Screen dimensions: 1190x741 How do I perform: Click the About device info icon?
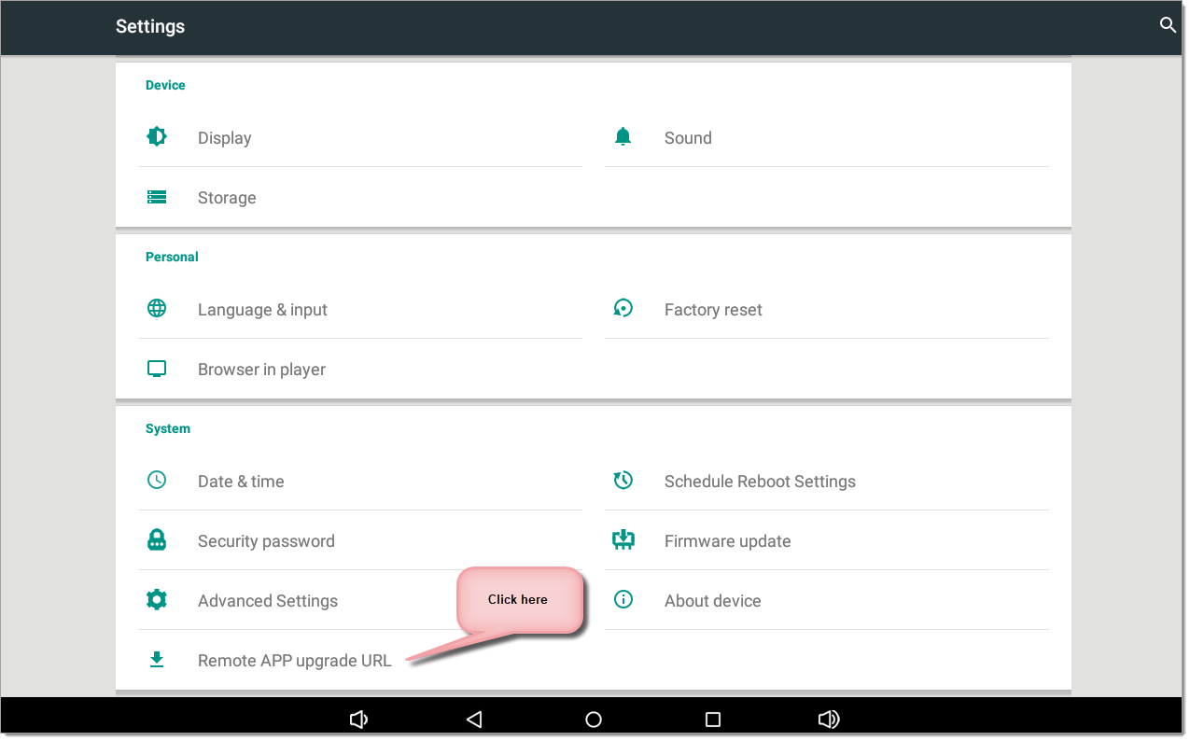(623, 600)
